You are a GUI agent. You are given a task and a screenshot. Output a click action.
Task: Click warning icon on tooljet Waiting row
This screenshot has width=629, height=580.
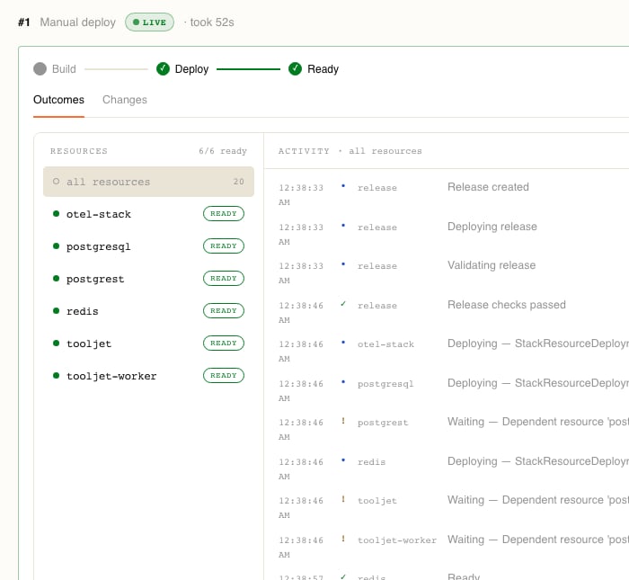[343, 499]
